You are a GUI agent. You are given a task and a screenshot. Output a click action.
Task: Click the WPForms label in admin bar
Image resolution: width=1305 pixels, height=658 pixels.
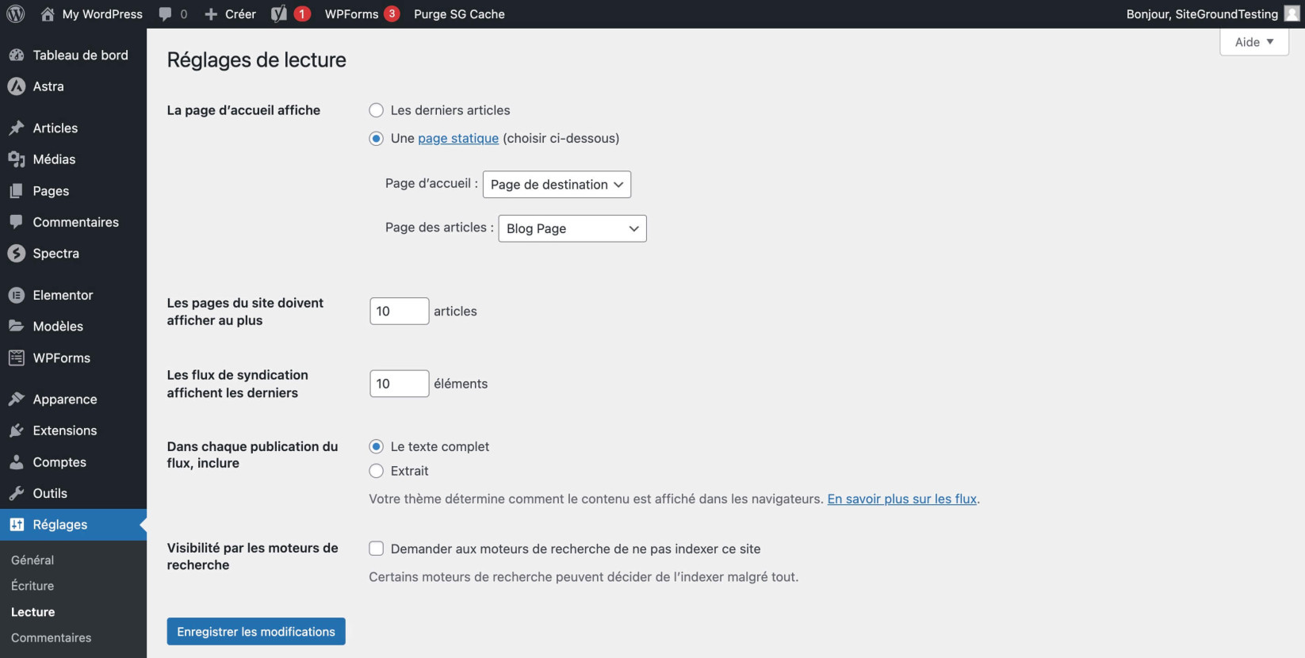351,14
